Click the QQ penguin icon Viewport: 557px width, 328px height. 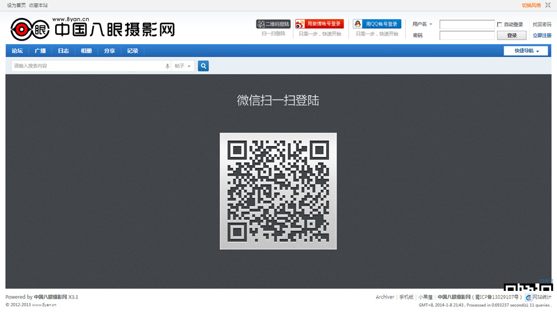(x=358, y=24)
